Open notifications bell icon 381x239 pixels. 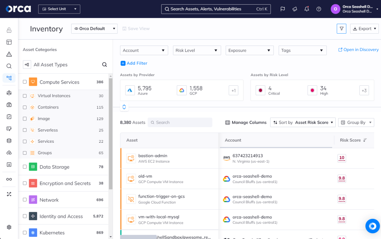307,9
